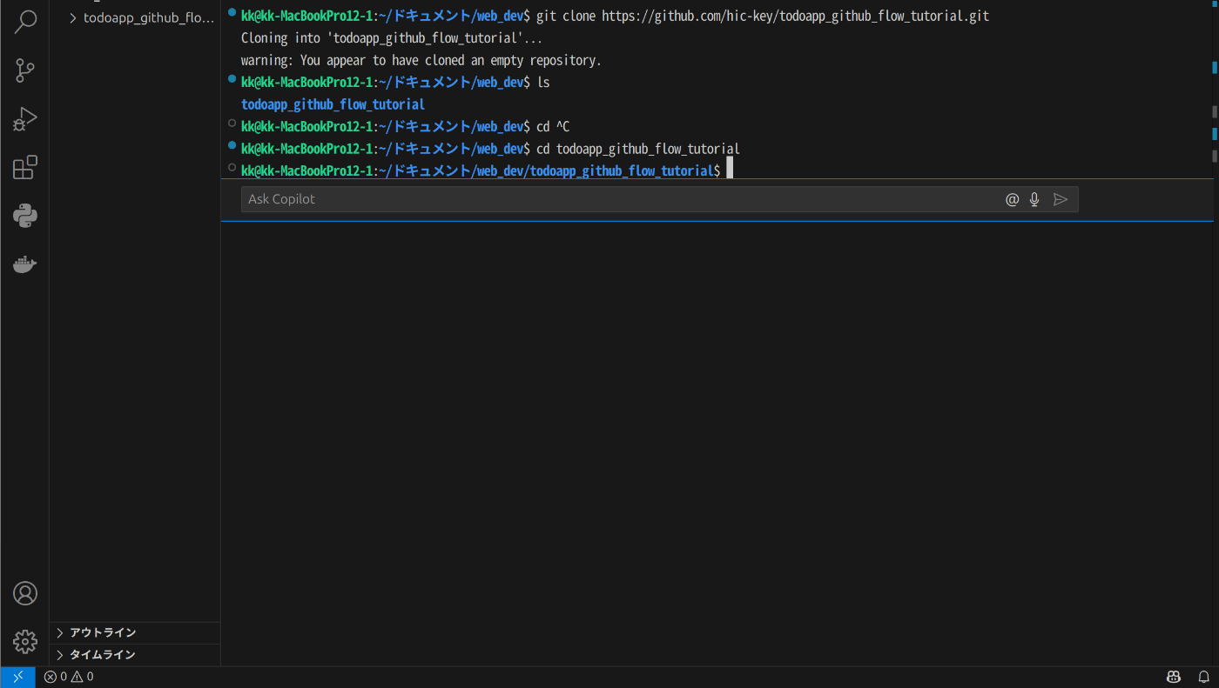
Task: Expand the アウトライン section
Action: point(135,632)
